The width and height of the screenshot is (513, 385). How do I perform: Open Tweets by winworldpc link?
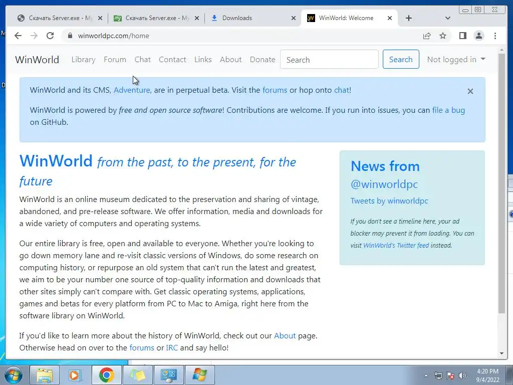[389, 201]
